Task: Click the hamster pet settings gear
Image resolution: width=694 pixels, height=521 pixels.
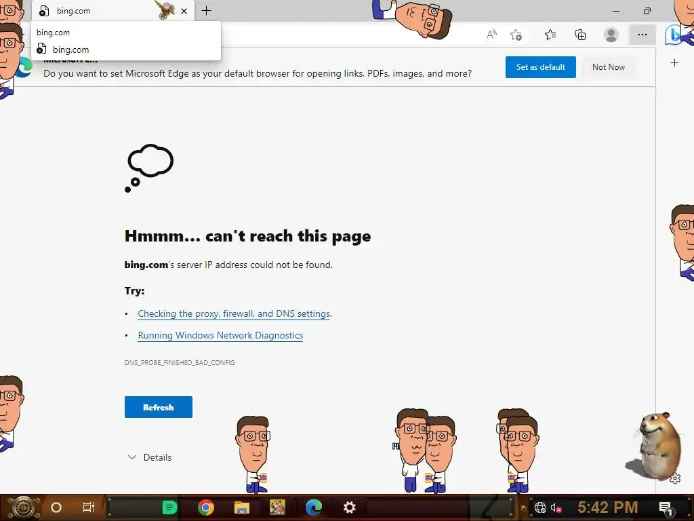Action: [675, 478]
